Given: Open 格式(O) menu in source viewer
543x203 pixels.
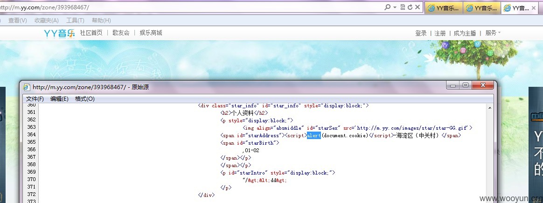Looking at the screenshot, I should point(85,99).
